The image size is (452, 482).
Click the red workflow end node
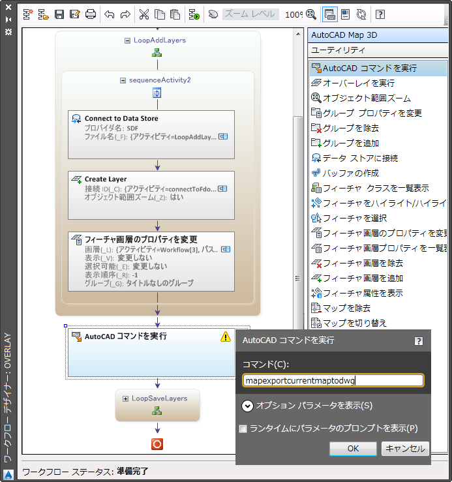coord(157,444)
